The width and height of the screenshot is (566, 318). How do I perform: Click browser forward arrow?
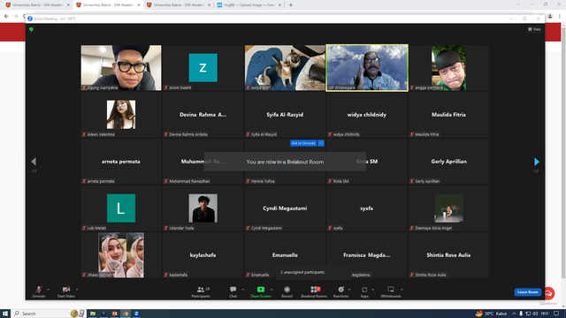click(16, 16)
